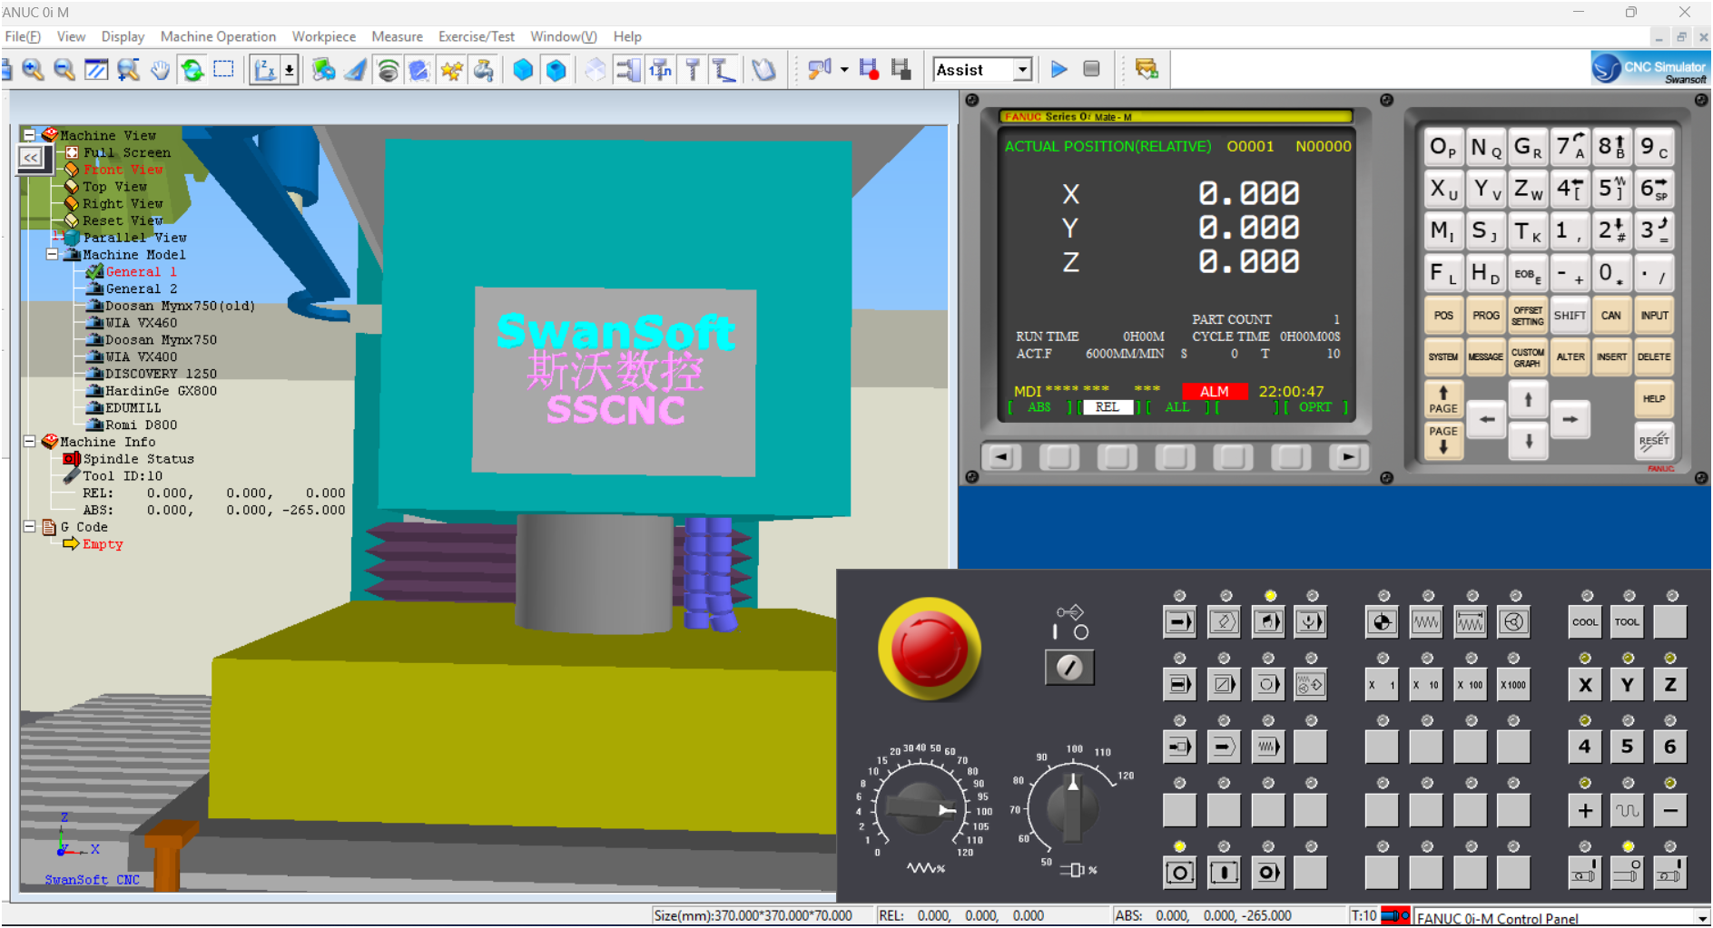Click the collapse sidebar << button
Viewport: 1713px width, 928px height.
31,158
